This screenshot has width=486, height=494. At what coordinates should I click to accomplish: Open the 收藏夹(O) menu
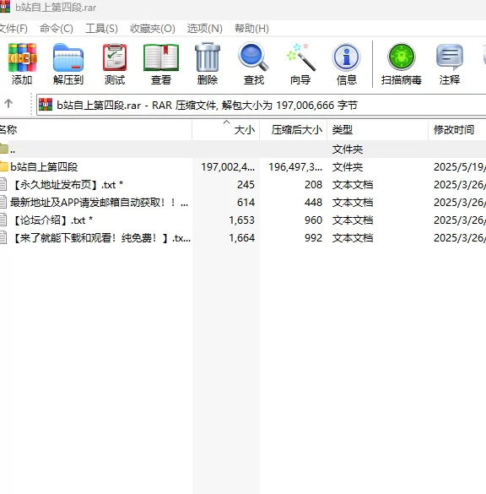click(x=153, y=29)
